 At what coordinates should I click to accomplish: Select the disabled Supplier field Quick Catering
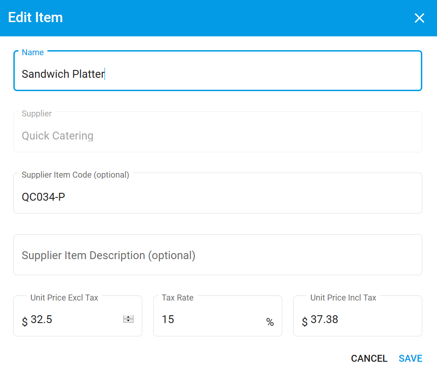[x=217, y=136]
